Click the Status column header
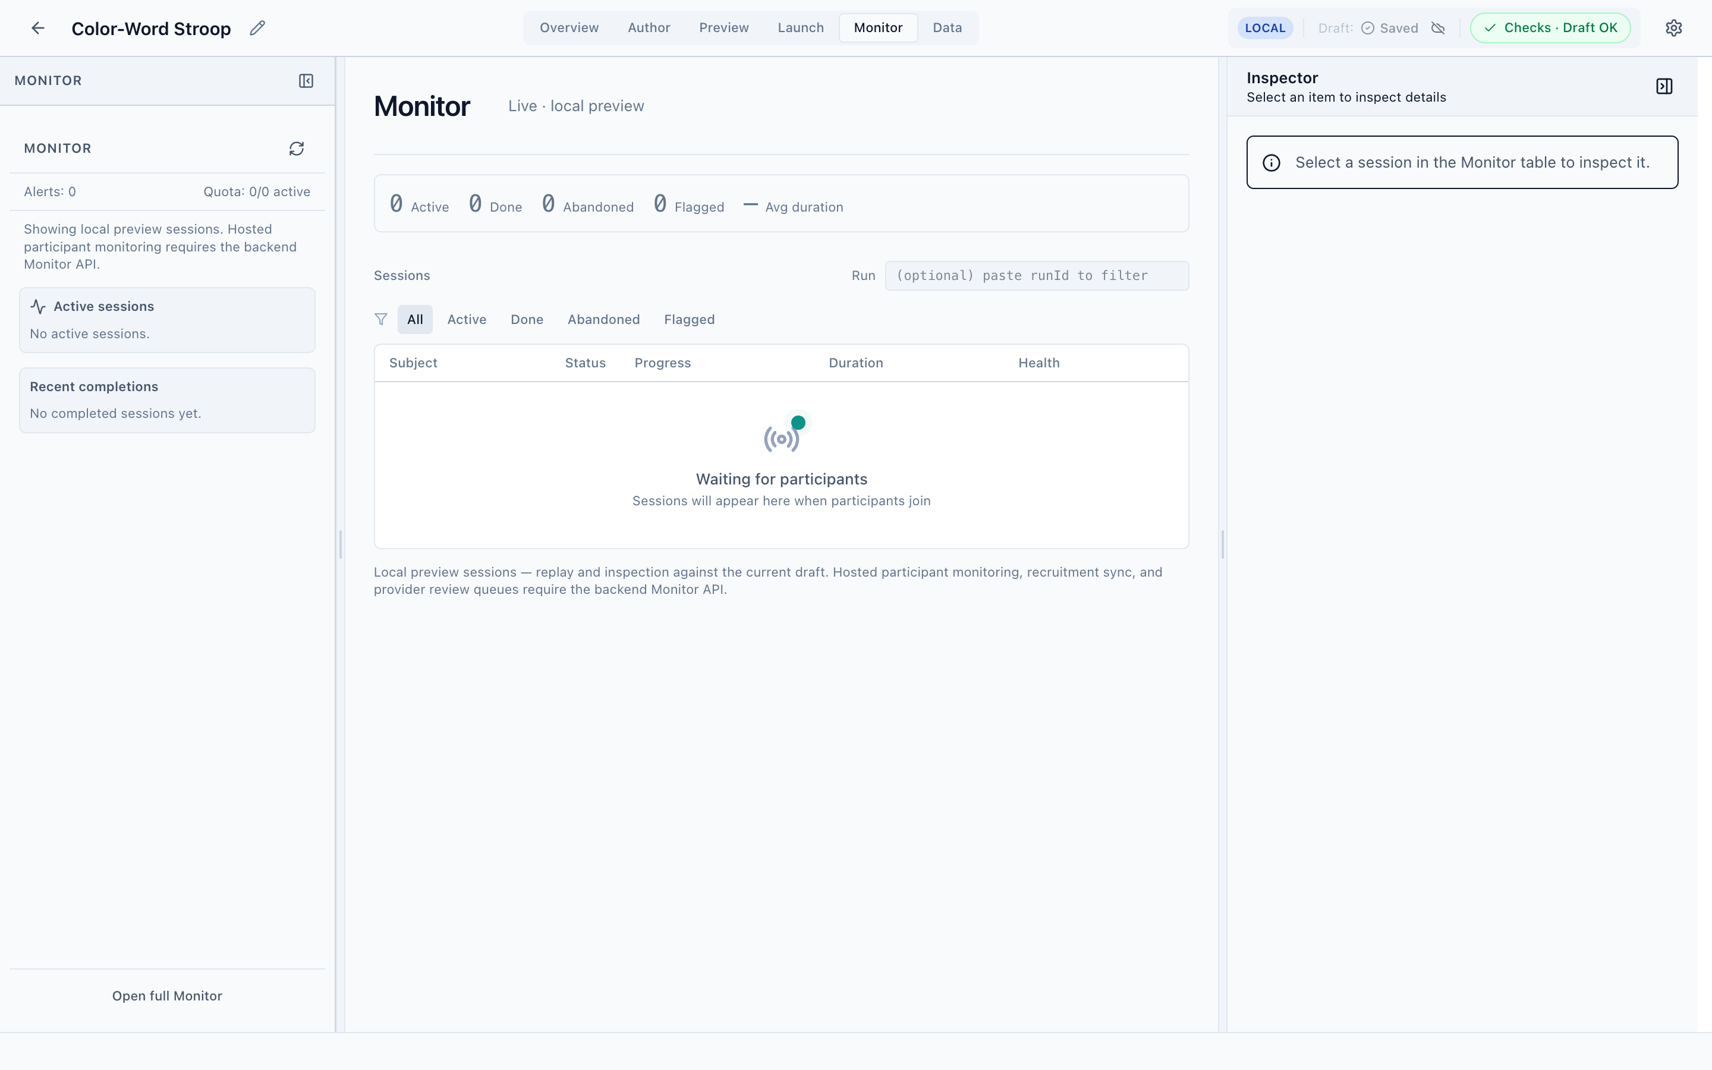Viewport: 1712px width, 1070px height. pyautogui.click(x=585, y=363)
